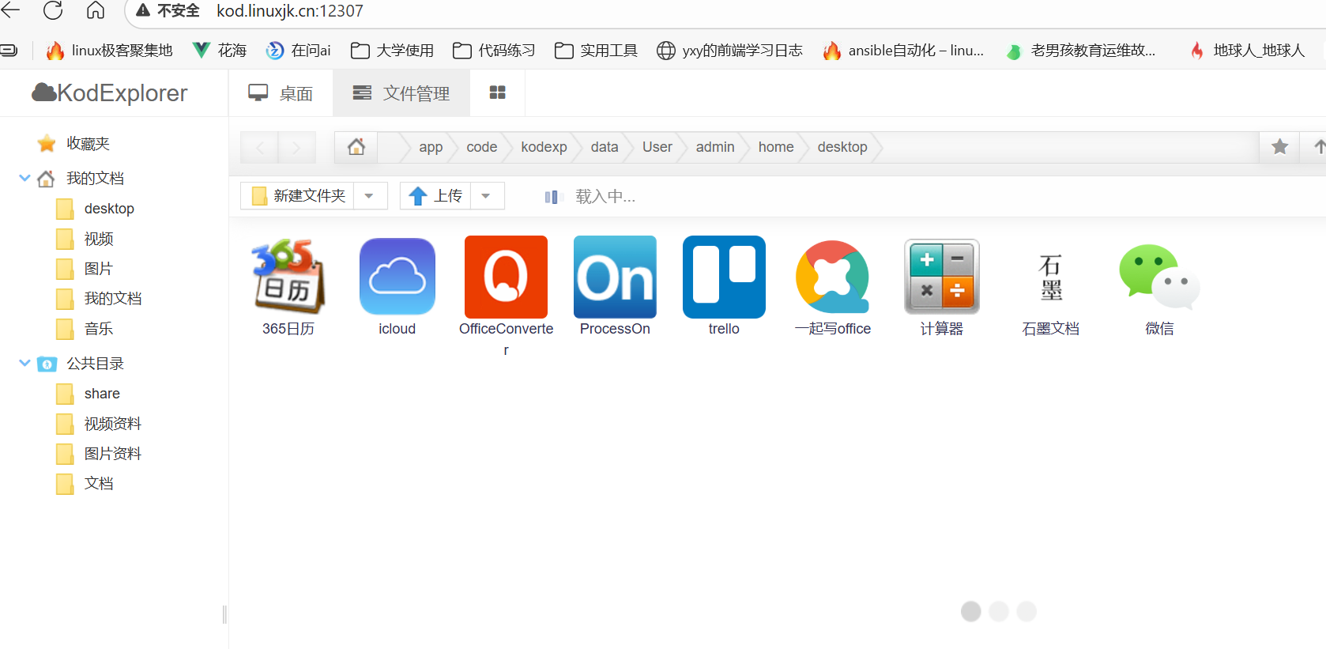Expand the 新建文件夹 dropdown arrow
The height and width of the screenshot is (649, 1326).
[369, 196]
